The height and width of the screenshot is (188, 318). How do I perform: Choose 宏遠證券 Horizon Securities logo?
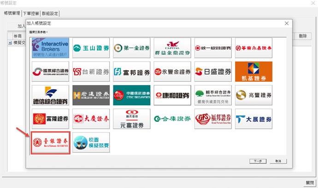[91, 95]
